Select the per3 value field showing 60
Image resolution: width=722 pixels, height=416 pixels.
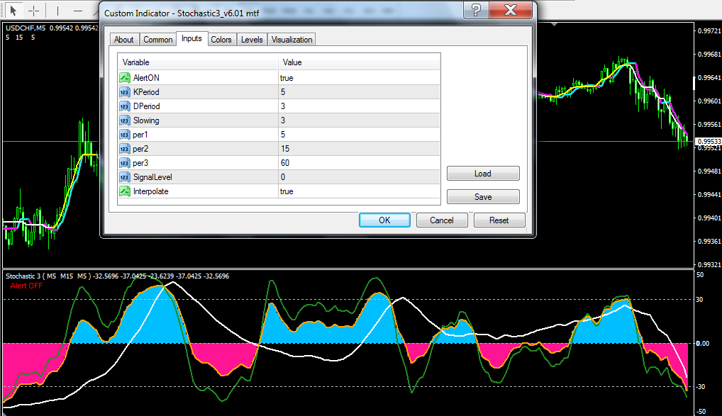[x=358, y=163]
